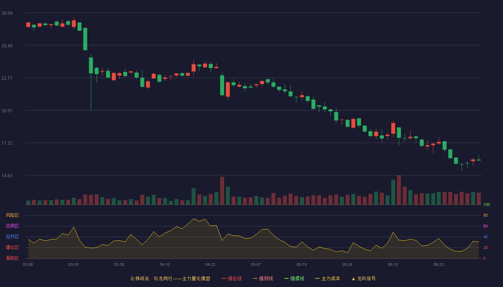503x287 pixels.
Task: Click the red 20 indicator scale value
Action: click(x=485, y=248)
